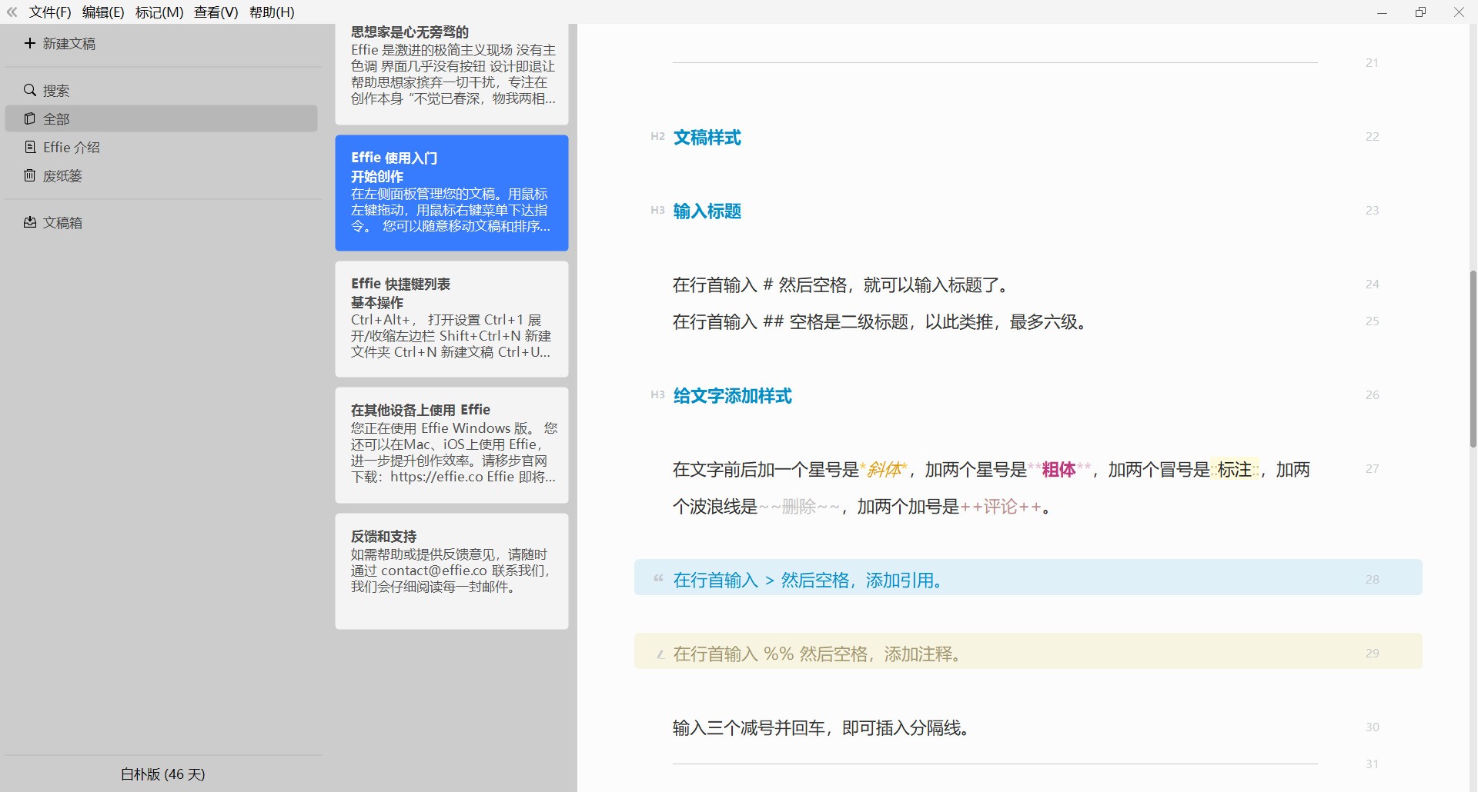Viewport: 1478px width, 792px height.
Task: Open the 查看(V) menu
Action: 216,12
